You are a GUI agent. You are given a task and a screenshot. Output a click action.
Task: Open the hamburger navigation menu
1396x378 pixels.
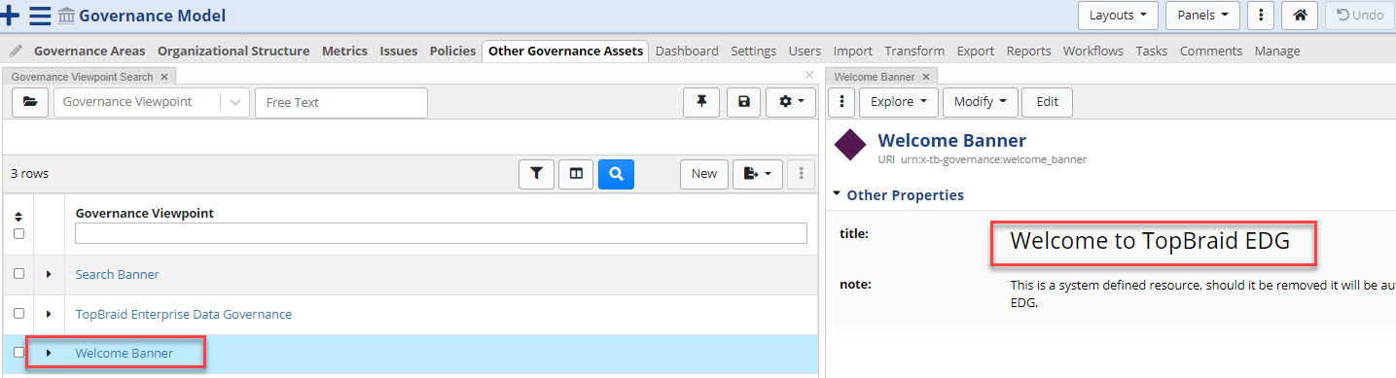tap(40, 16)
